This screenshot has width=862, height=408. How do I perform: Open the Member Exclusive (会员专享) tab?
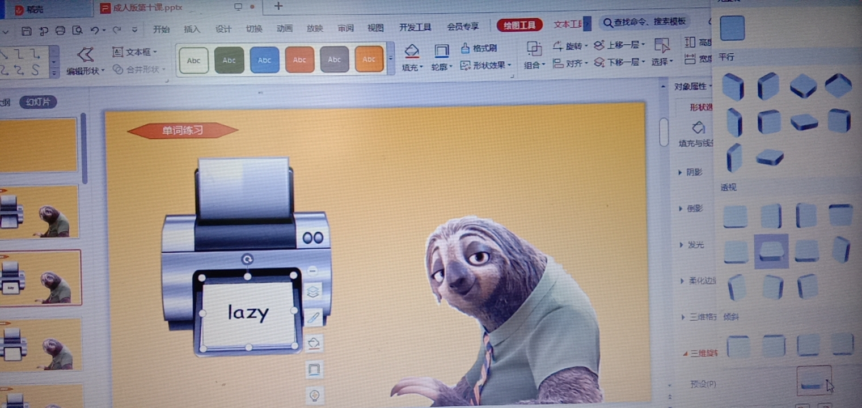click(463, 27)
